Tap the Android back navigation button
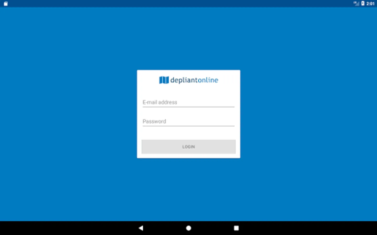This screenshot has height=235, width=377. coord(141,228)
